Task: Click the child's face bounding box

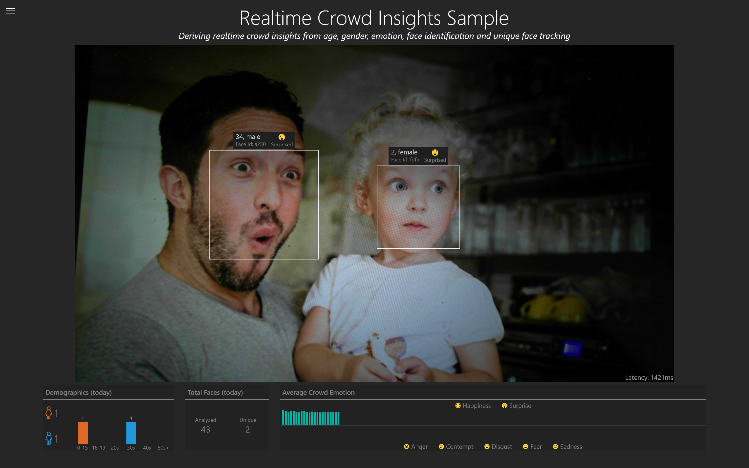Action: (x=418, y=207)
